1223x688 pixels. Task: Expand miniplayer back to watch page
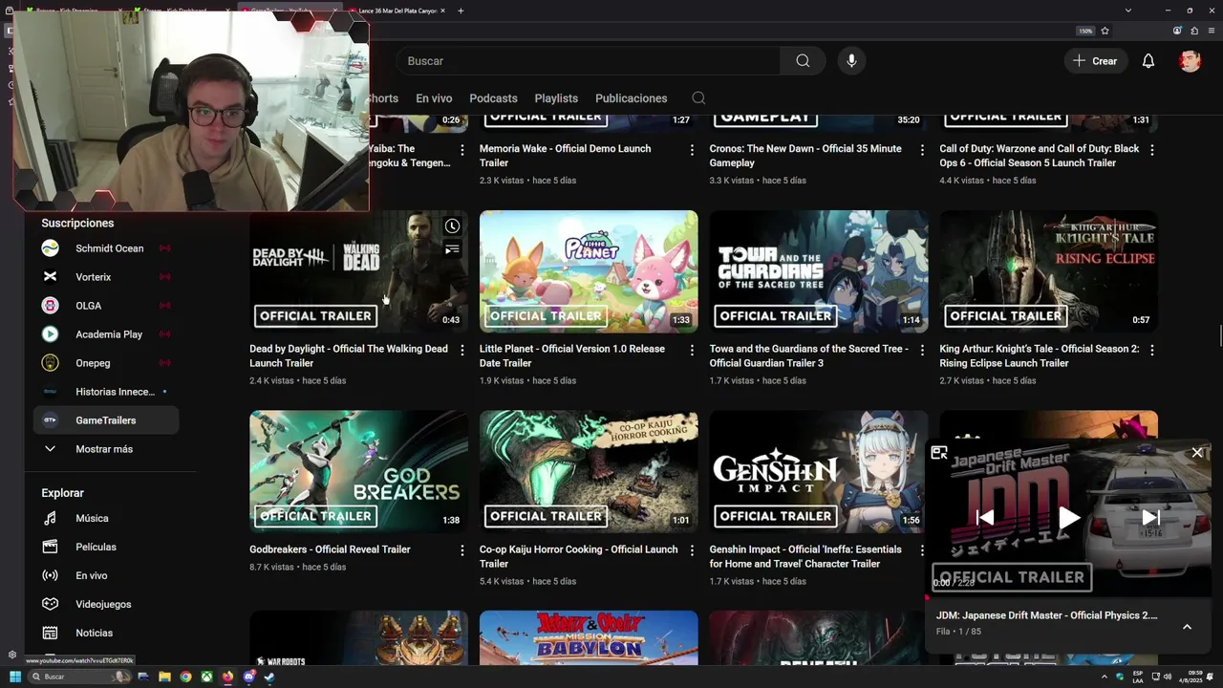[x=939, y=453]
